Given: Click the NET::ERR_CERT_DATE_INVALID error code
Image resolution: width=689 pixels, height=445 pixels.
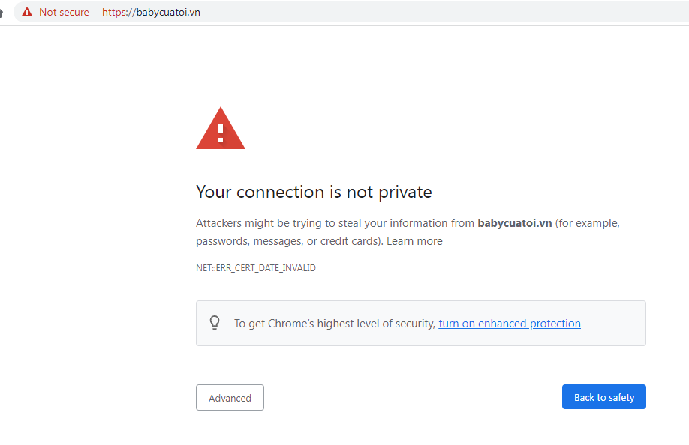Looking at the screenshot, I should (x=256, y=268).
